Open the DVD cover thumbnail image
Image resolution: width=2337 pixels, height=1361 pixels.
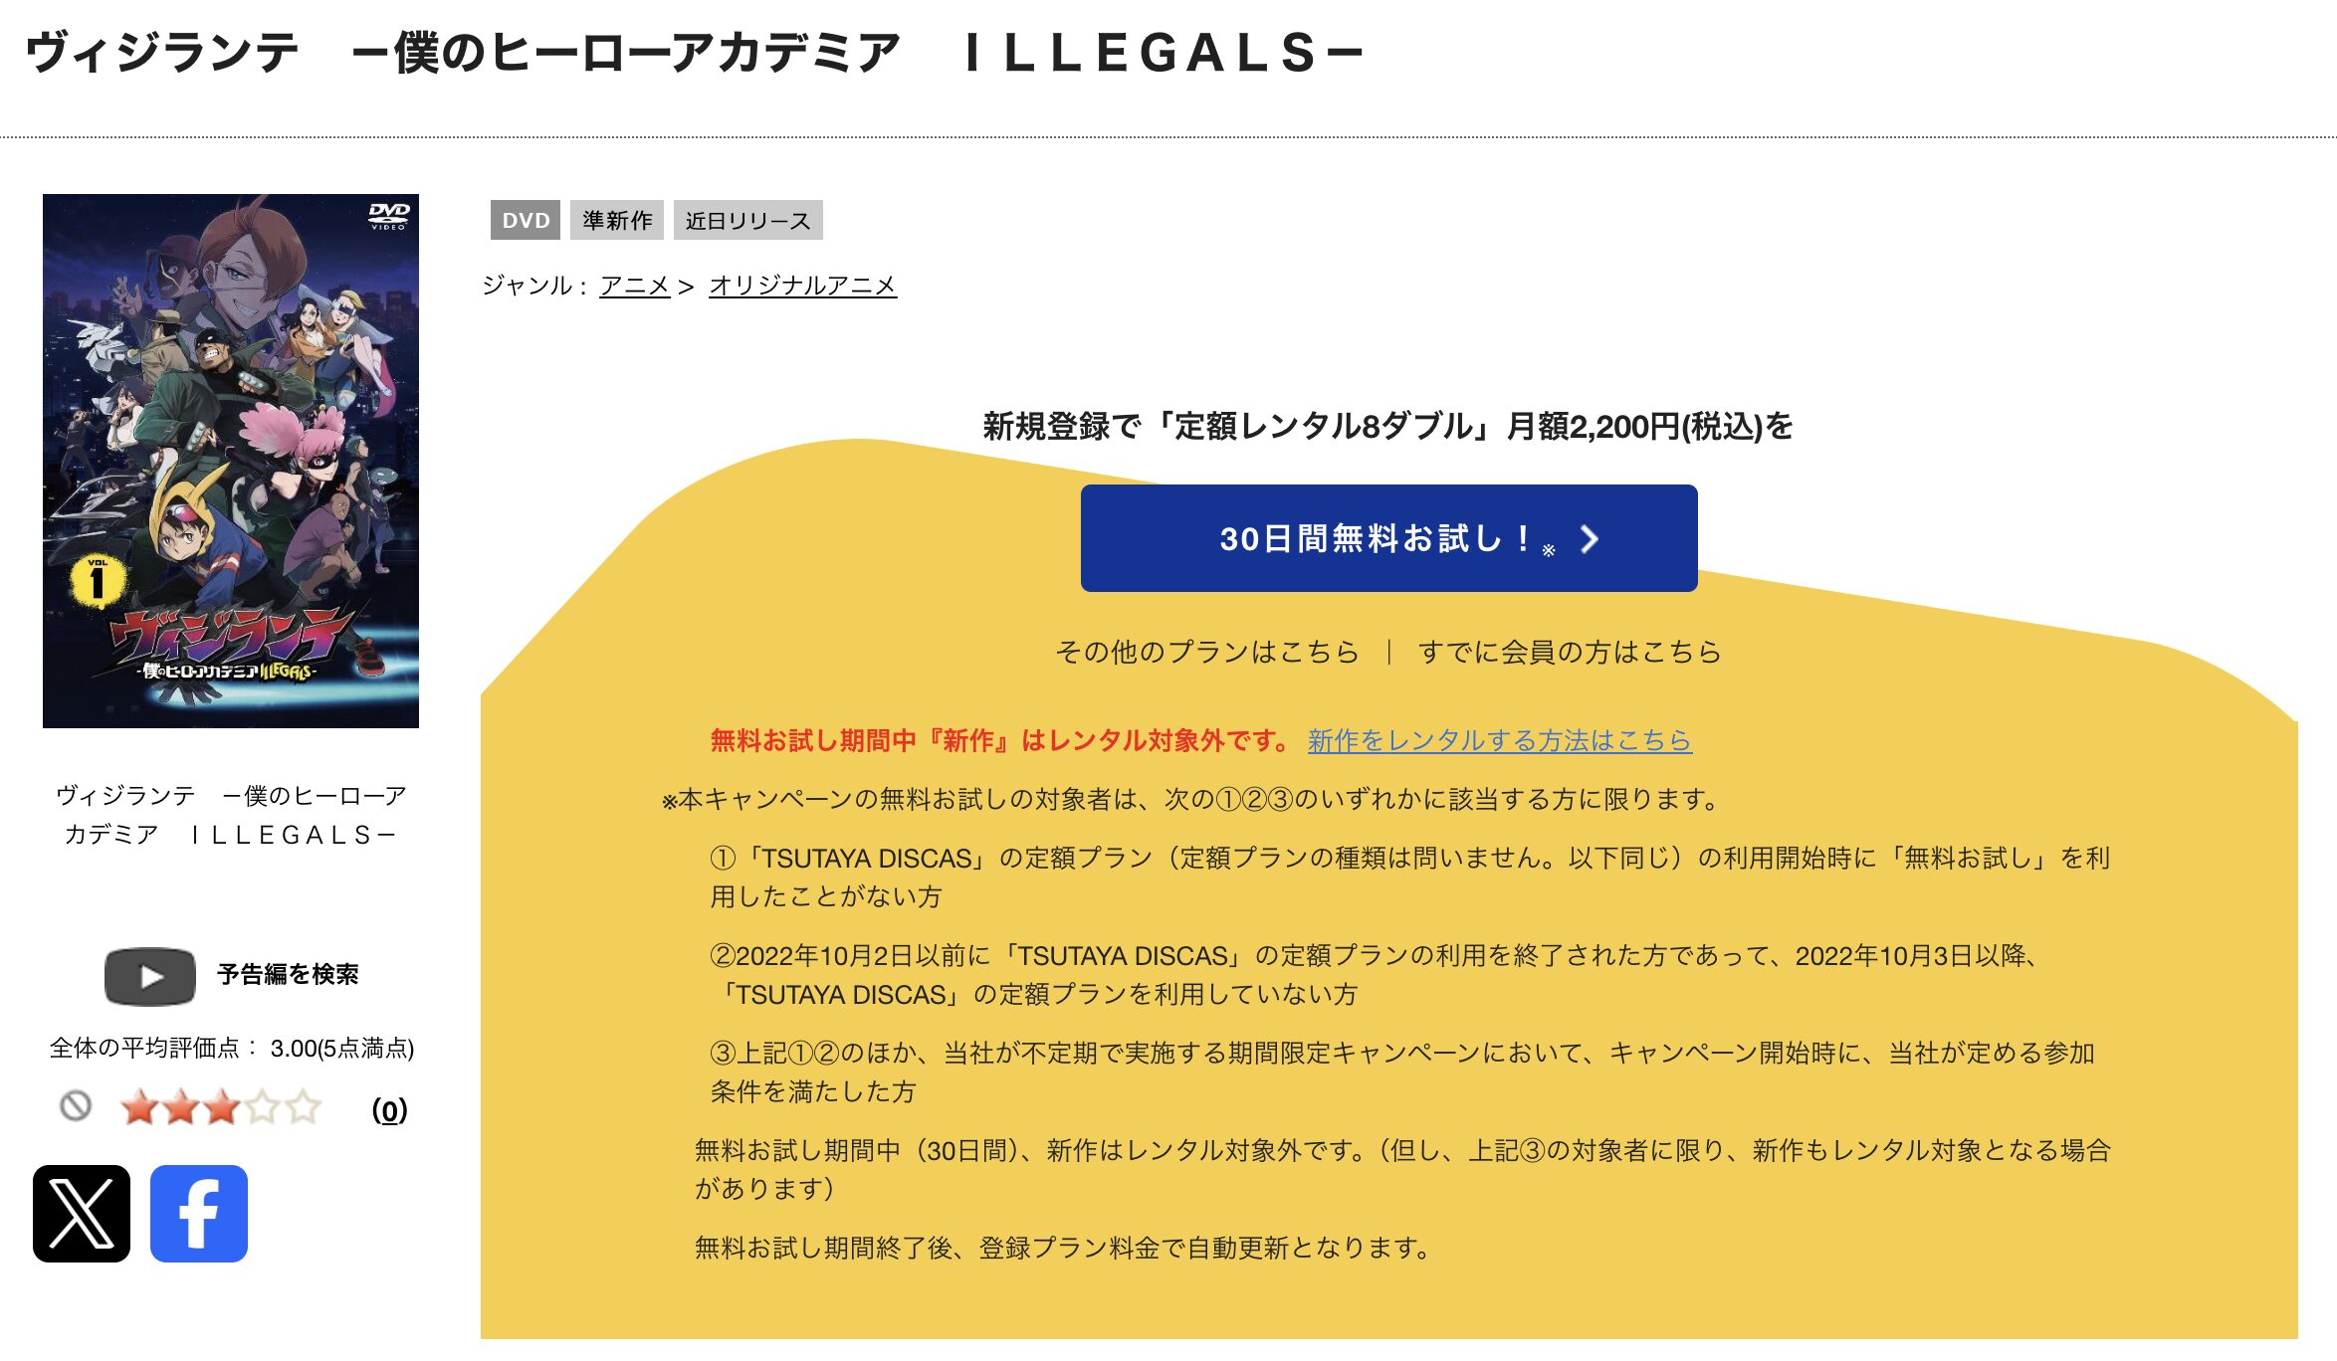(x=231, y=461)
